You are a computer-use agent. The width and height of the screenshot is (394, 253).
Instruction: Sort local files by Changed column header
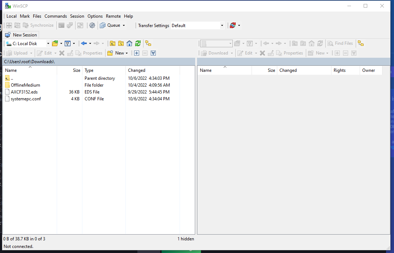point(153,70)
